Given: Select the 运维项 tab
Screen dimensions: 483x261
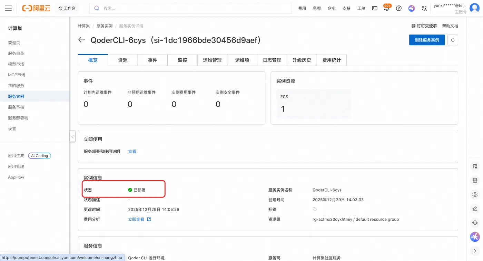Looking at the screenshot, I should (x=242, y=60).
